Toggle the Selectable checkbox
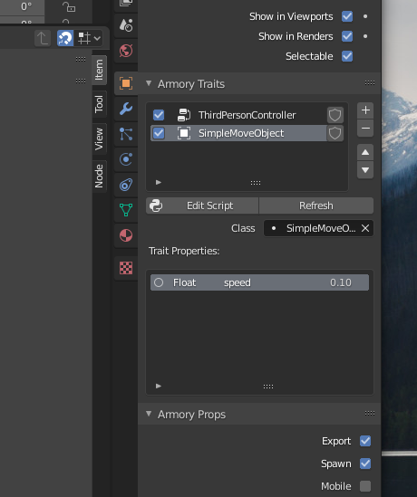The width and height of the screenshot is (417, 497). coord(347,56)
